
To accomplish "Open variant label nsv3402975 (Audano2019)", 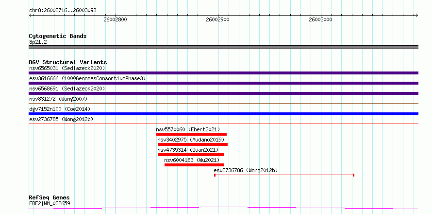I will 191,140.
